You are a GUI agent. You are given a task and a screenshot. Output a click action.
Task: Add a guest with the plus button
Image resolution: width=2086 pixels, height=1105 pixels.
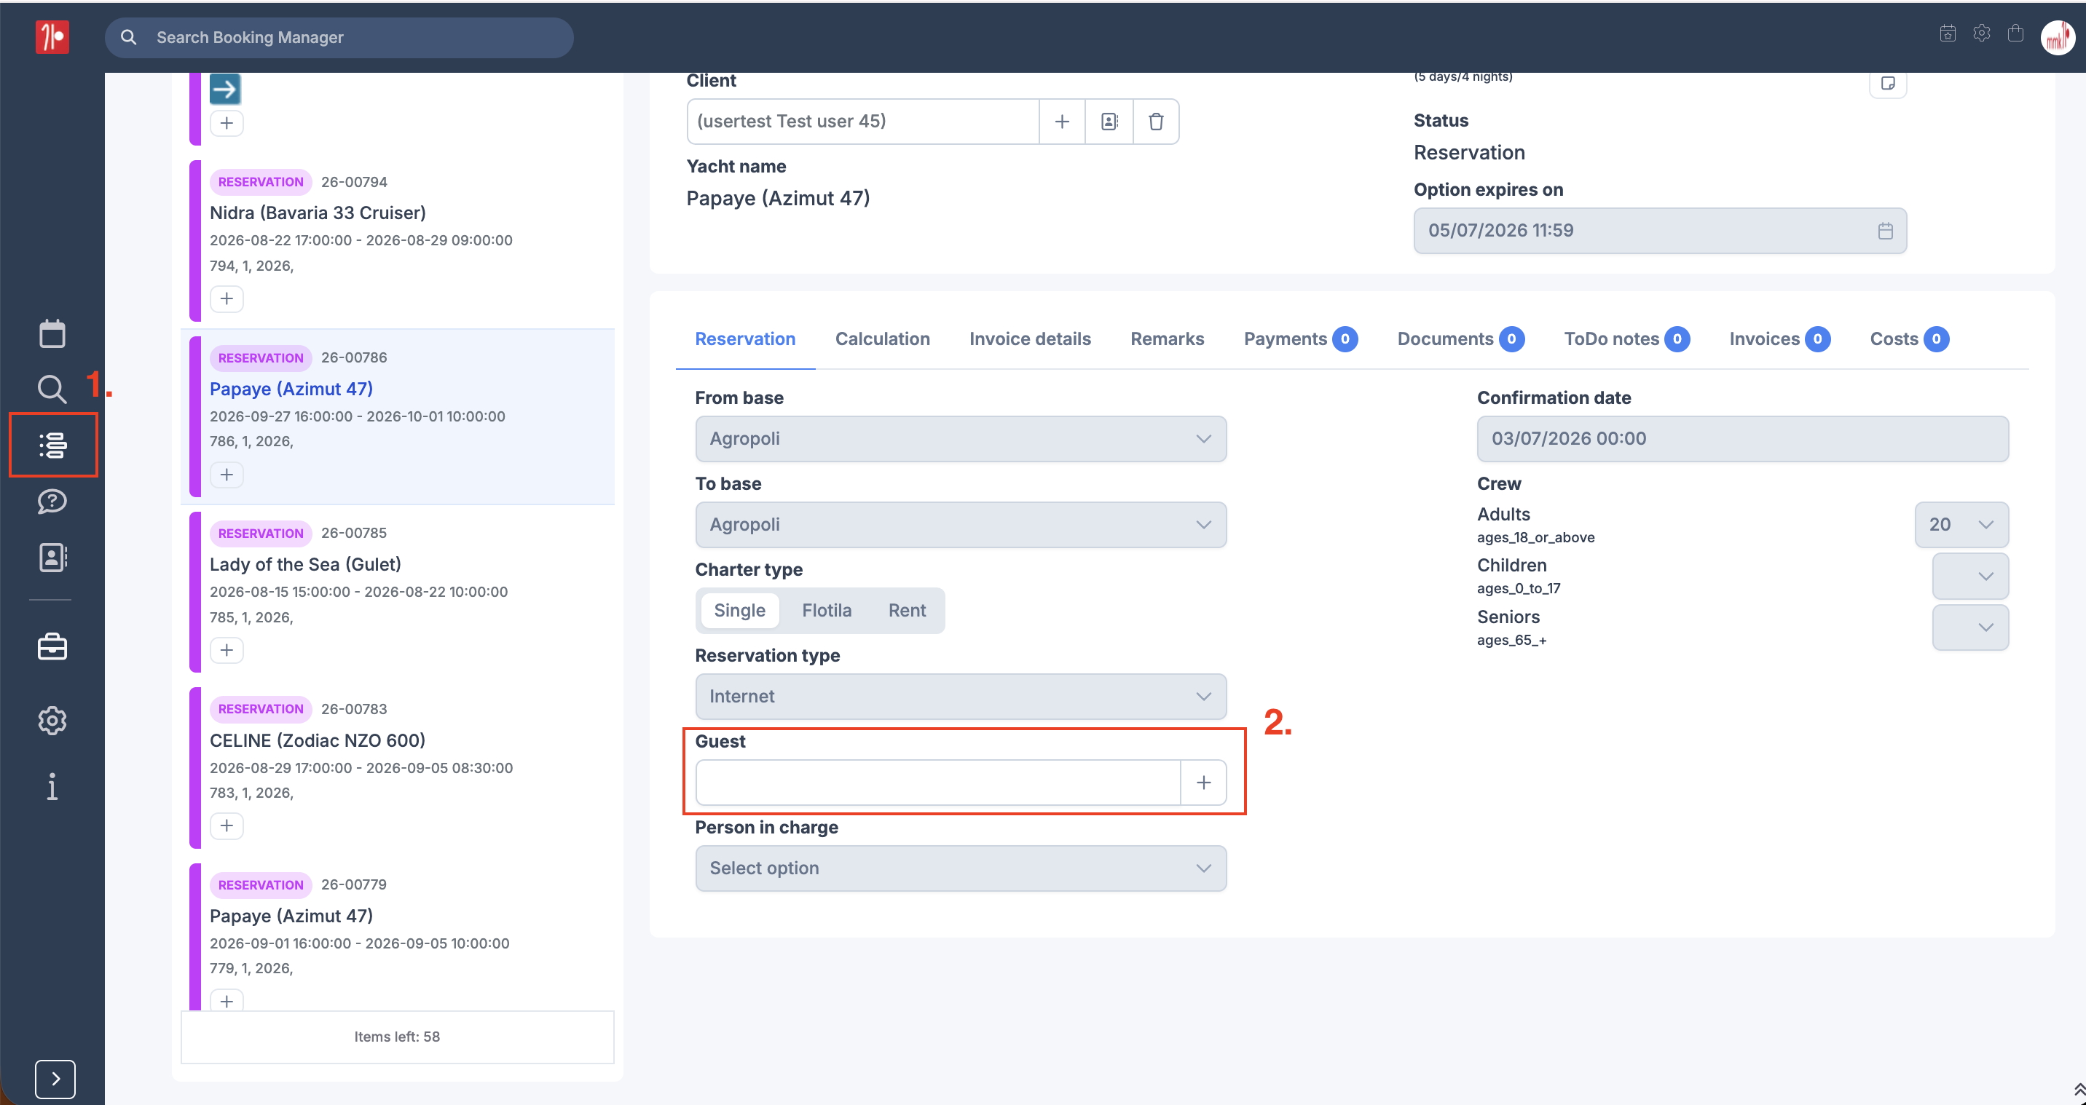pyautogui.click(x=1203, y=782)
